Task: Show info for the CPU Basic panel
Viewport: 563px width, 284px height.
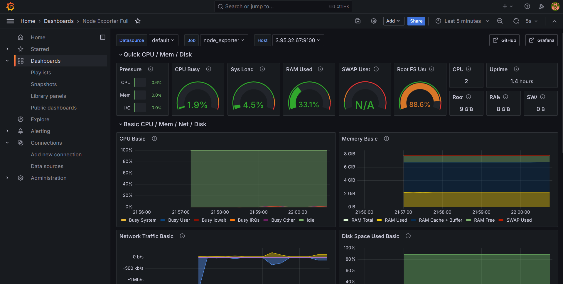Action: (x=154, y=138)
